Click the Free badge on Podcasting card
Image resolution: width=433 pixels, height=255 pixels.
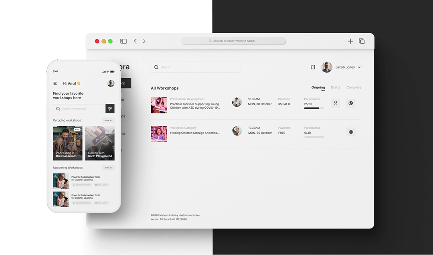pos(77,129)
